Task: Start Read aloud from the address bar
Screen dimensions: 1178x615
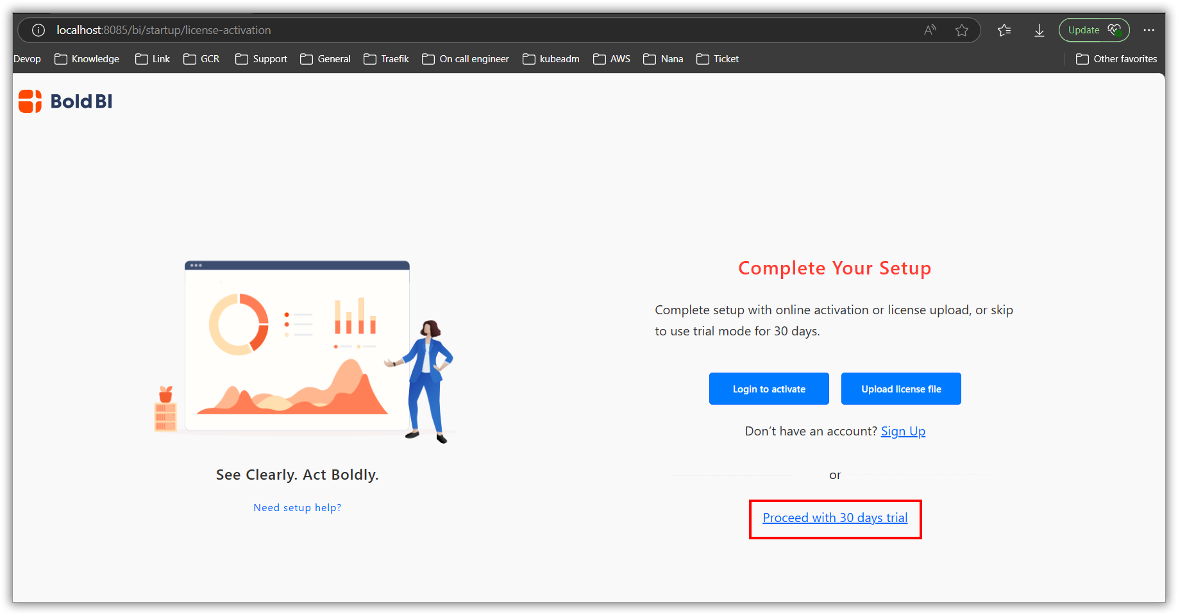Action: [x=929, y=29]
